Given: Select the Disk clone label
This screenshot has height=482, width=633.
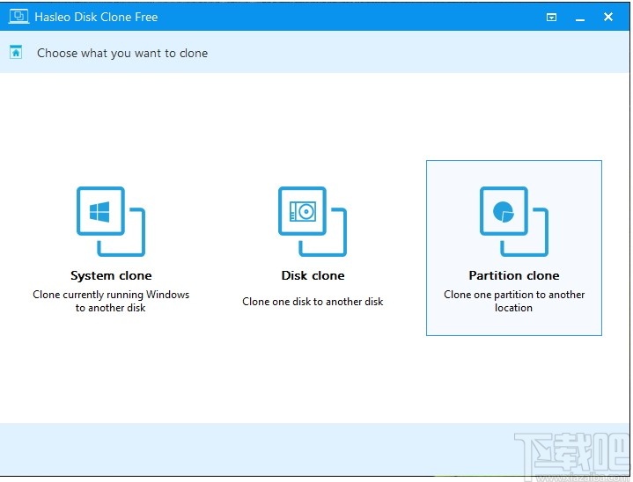Looking at the screenshot, I should click(x=313, y=275).
